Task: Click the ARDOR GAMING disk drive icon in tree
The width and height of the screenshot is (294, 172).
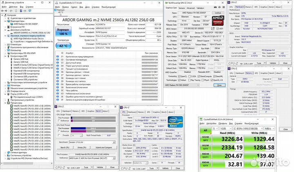Action: (x=11, y=33)
